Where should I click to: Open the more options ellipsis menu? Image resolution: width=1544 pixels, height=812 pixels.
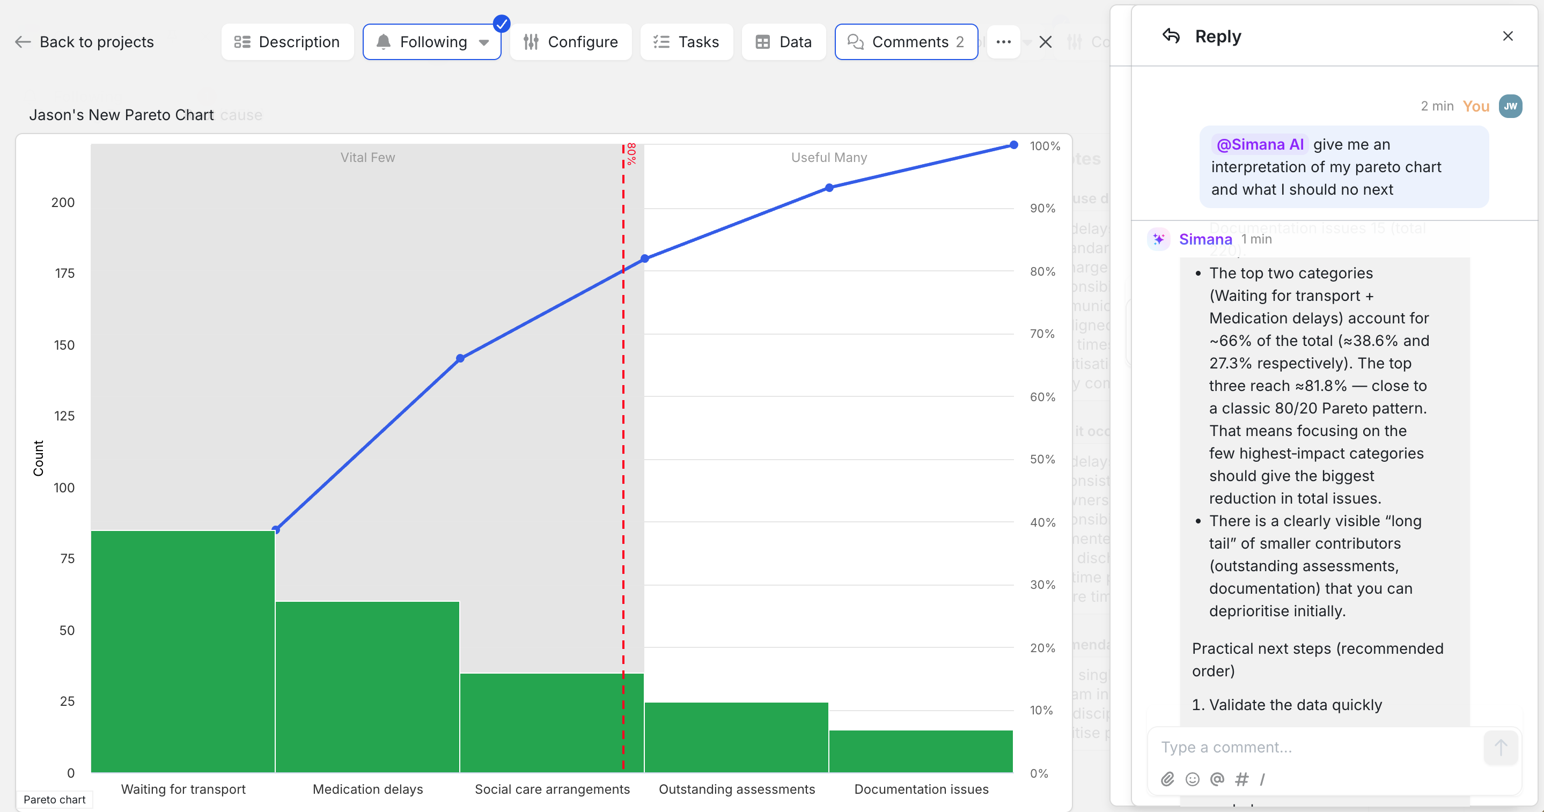1004,42
